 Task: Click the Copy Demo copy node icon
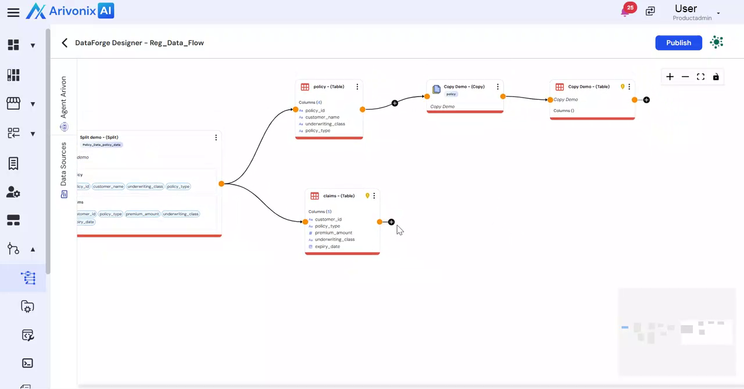pos(437,89)
